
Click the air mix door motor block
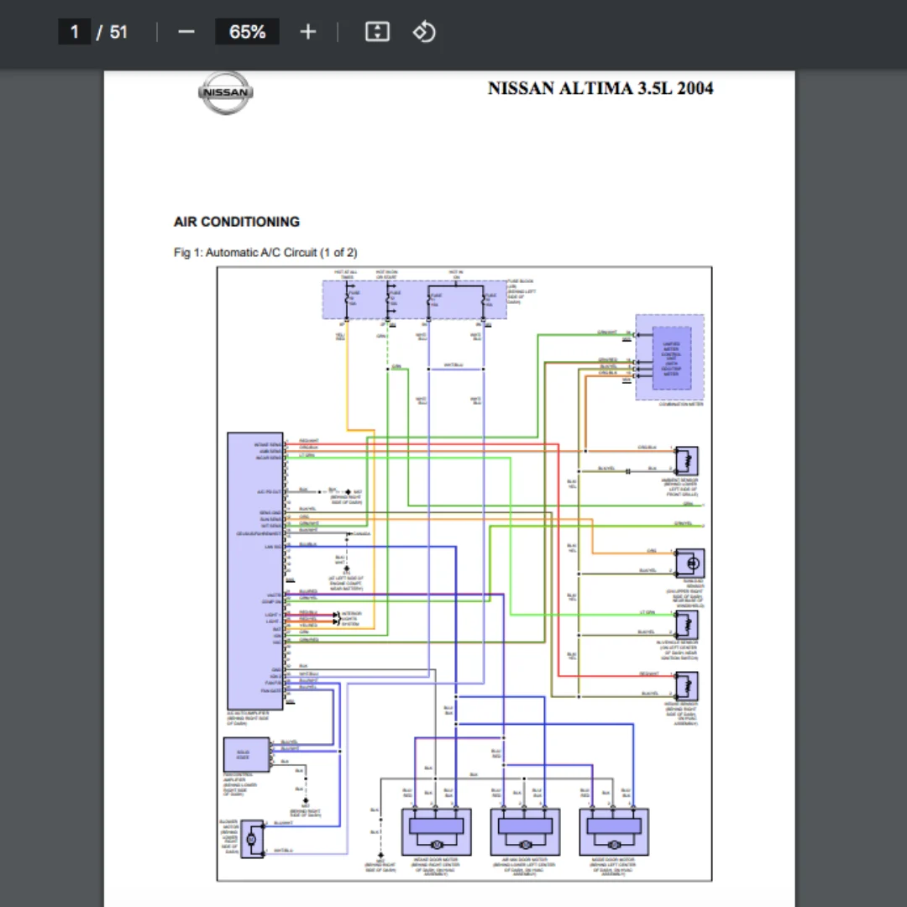525,831
